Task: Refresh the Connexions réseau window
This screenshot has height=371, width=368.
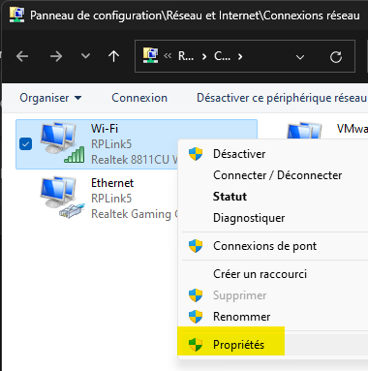Action: pyautogui.click(x=336, y=57)
